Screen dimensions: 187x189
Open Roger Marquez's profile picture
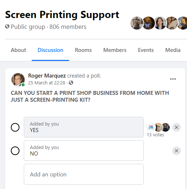coord(18,80)
